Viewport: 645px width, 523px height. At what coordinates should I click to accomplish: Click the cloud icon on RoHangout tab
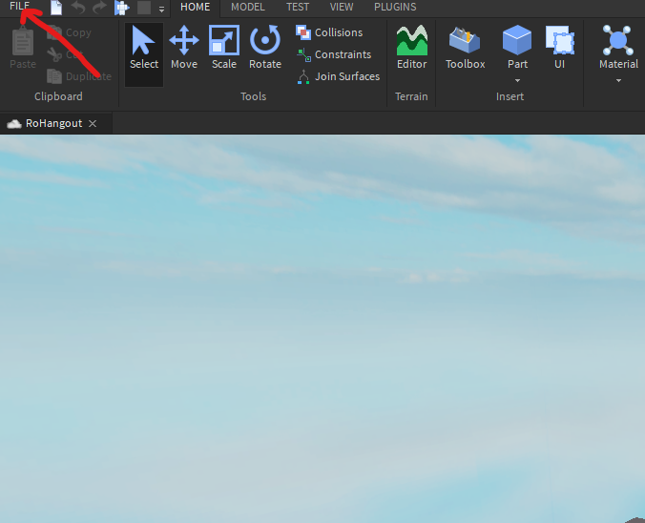click(x=14, y=124)
